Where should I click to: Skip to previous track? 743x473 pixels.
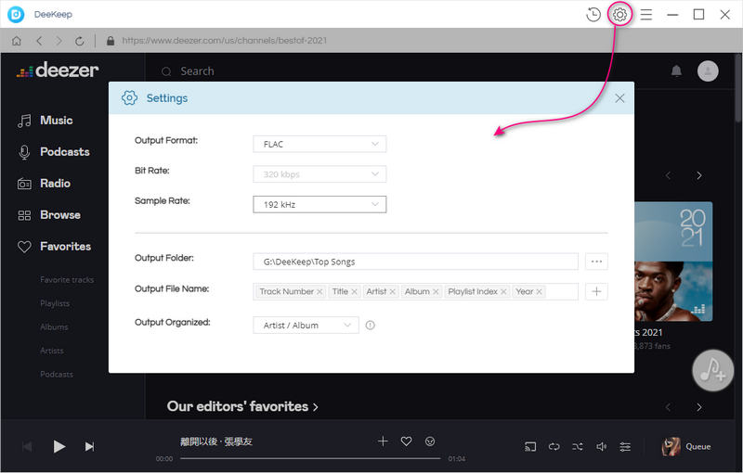[28, 446]
